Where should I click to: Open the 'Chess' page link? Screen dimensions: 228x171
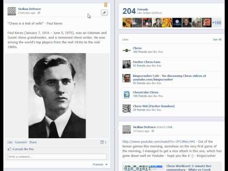(137, 48)
